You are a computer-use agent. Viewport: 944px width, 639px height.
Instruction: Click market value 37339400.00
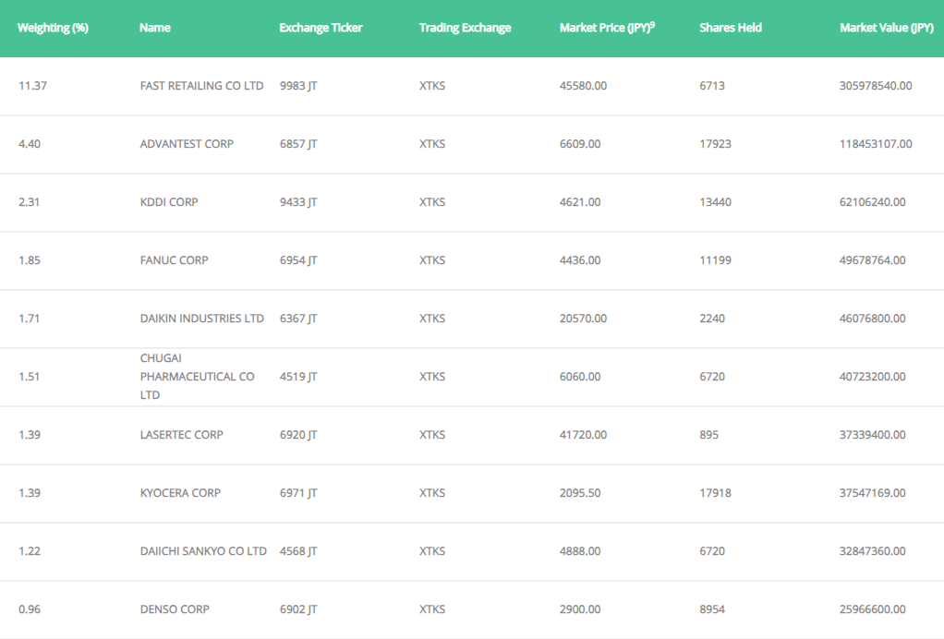[x=872, y=435]
